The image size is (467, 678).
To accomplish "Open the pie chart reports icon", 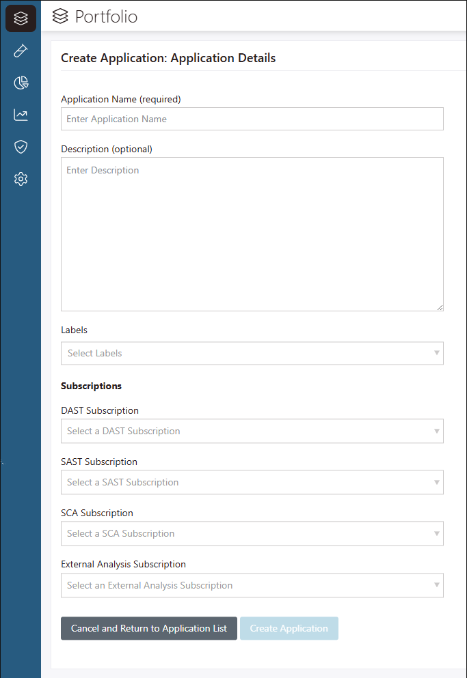I will click(20, 83).
